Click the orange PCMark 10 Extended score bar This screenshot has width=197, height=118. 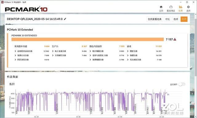87,40
